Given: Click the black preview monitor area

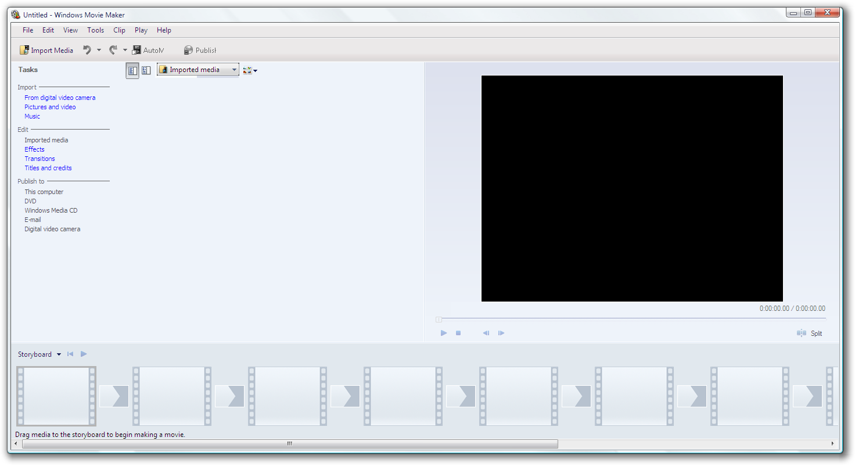Looking at the screenshot, I should (x=632, y=188).
